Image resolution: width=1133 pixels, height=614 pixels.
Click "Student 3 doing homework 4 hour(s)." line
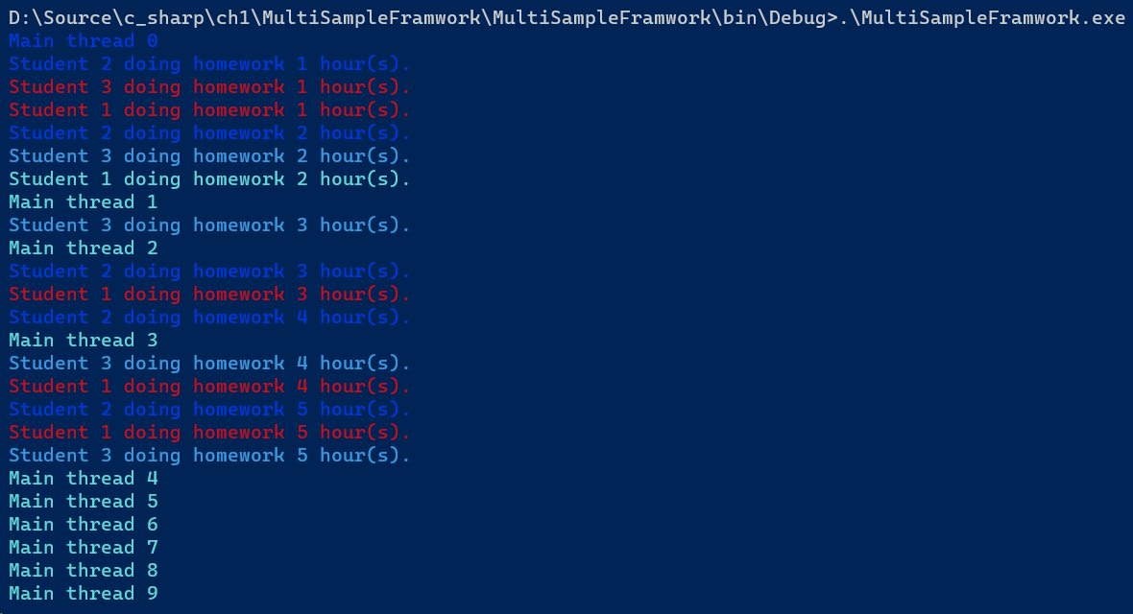tap(209, 364)
